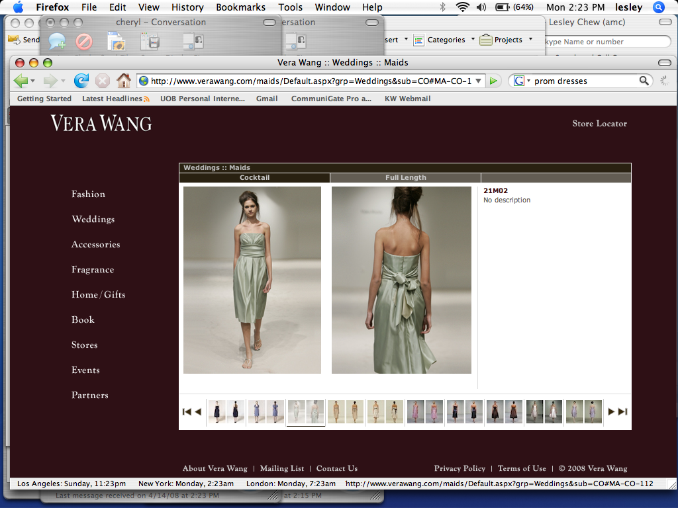
Task: Switch to the Full Length tab
Action: (x=406, y=177)
